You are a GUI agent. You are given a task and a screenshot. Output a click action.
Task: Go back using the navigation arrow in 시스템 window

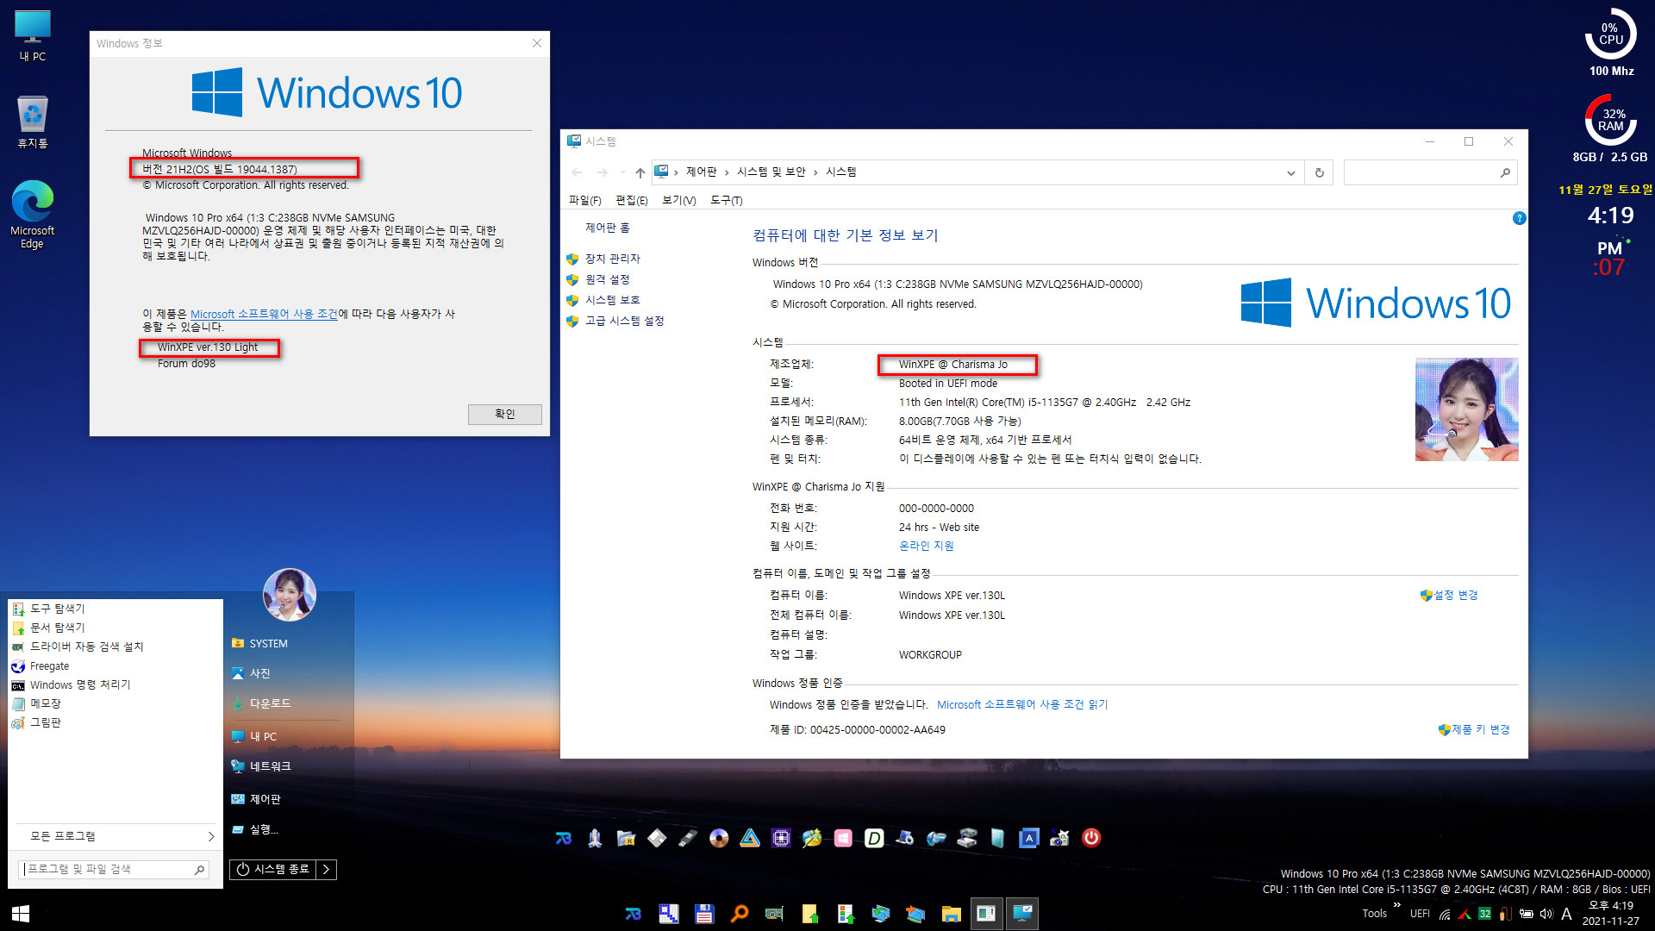[x=577, y=172]
